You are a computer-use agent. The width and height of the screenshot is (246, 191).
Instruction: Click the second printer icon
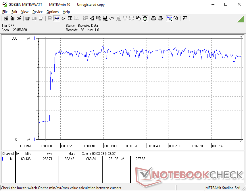[160, 18]
